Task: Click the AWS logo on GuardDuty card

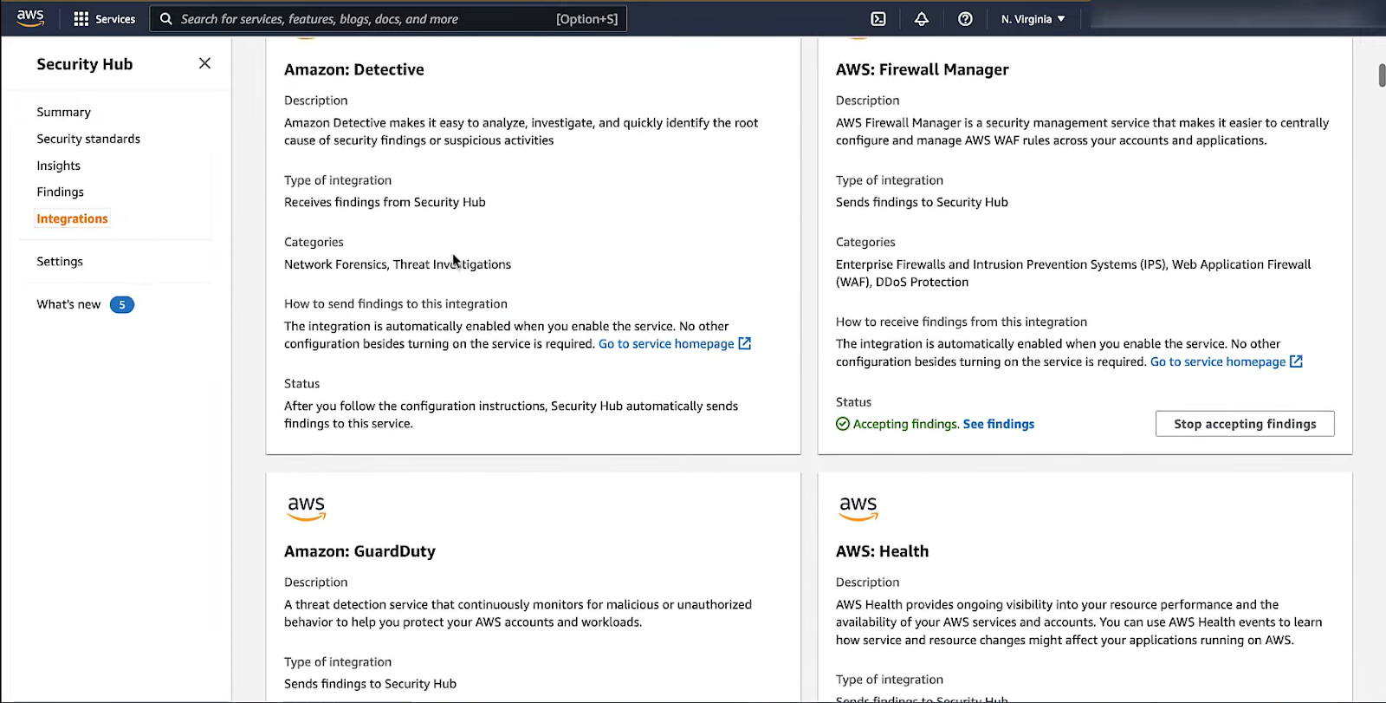Action: [307, 508]
